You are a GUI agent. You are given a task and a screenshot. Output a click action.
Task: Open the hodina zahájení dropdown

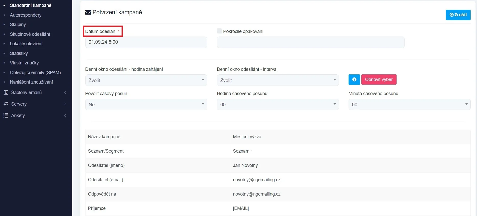click(146, 80)
